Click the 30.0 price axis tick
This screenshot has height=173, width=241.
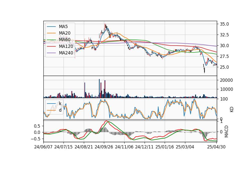[224, 46]
